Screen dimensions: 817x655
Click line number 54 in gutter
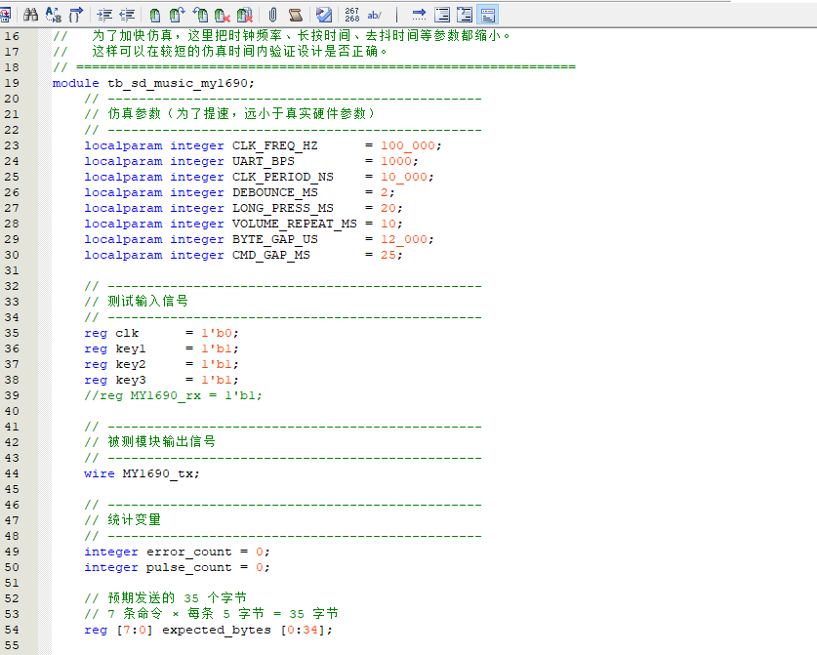tap(12, 630)
